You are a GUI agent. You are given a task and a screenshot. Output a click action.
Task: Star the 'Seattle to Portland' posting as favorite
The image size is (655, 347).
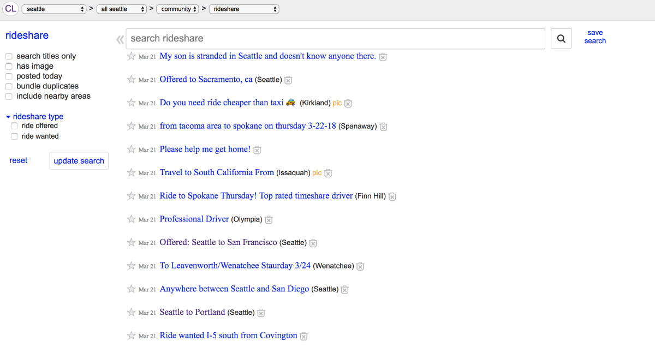click(131, 313)
